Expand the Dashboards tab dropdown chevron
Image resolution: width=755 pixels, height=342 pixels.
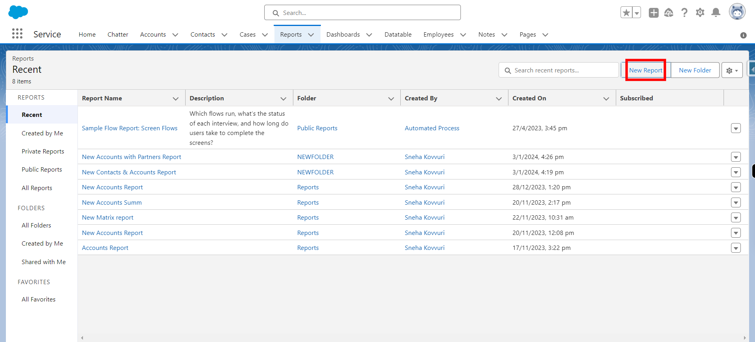pos(369,35)
